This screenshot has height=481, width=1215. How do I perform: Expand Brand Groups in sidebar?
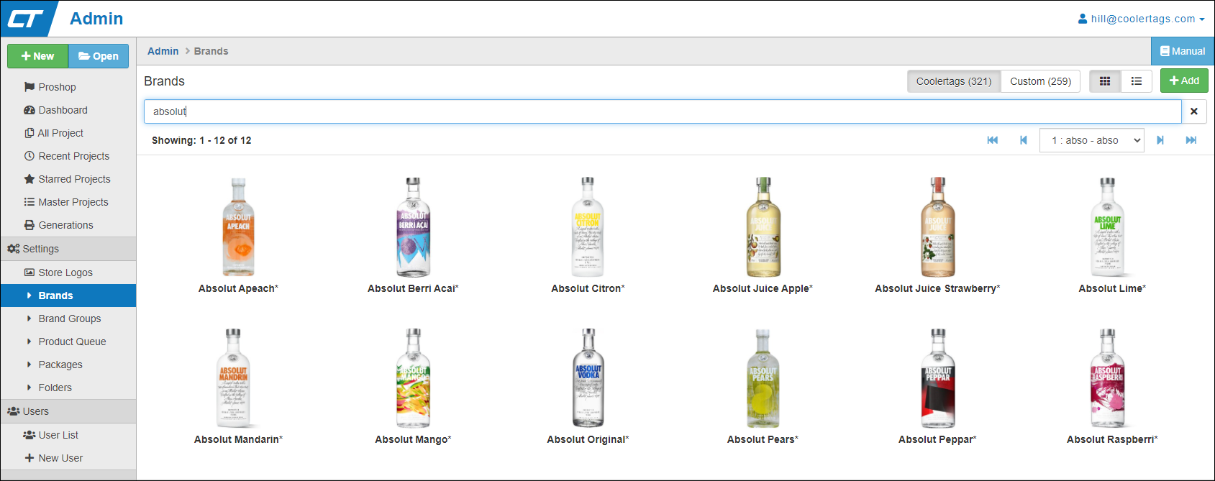tap(69, 319)
